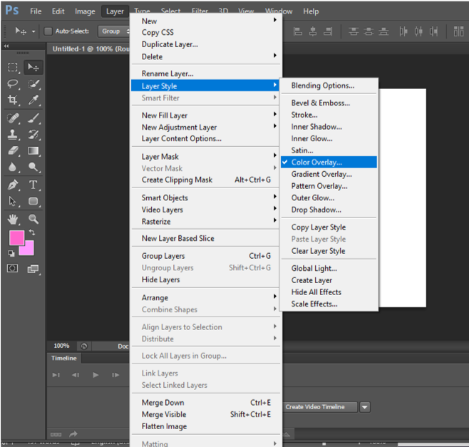Open the Image menu

coord(85,11)
